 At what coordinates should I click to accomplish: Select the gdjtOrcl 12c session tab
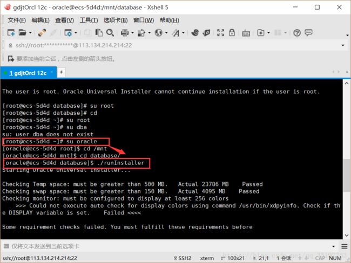point(28,73)
